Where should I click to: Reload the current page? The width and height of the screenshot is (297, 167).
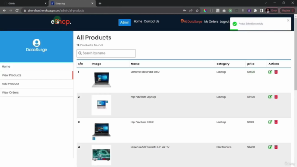pyautogui.click(x=17, y=11)
